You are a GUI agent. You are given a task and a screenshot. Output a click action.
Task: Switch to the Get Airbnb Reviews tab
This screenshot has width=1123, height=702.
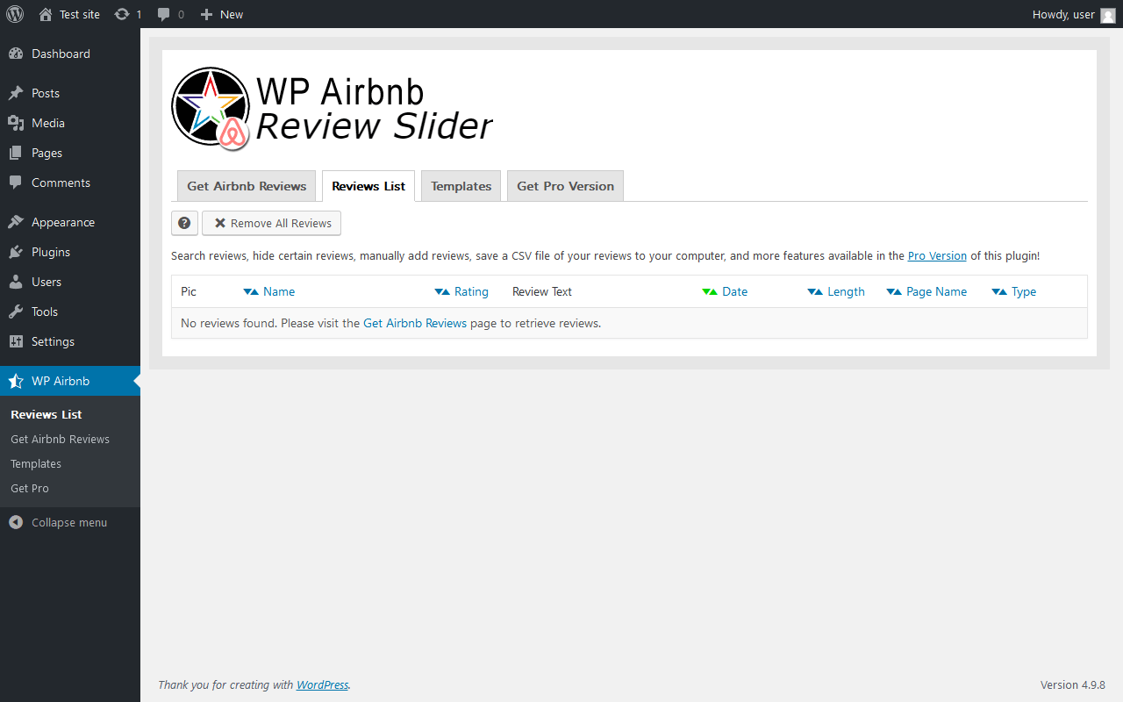(247, 186)
